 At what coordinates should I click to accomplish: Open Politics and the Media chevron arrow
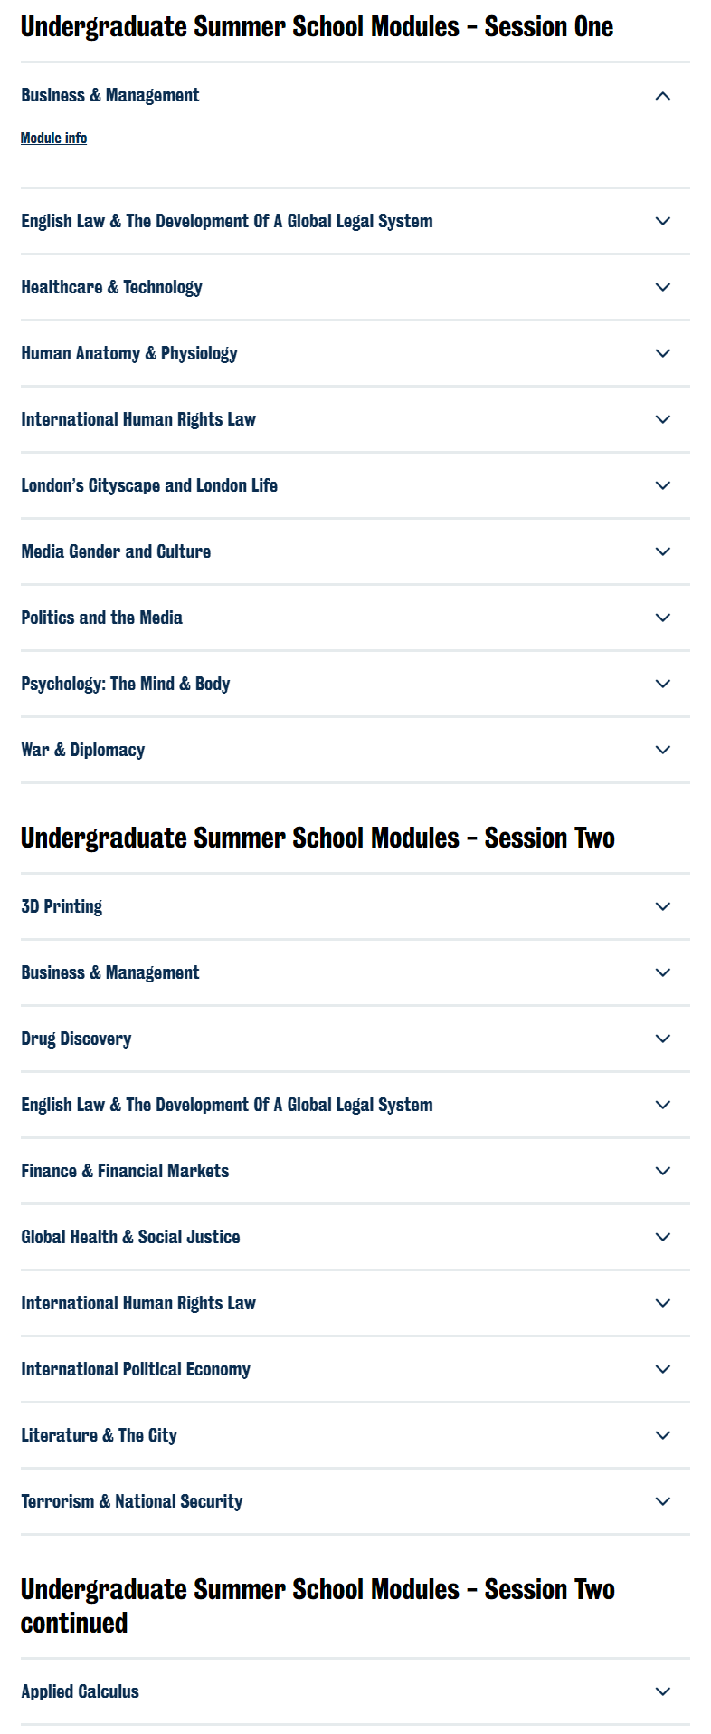click(x=662, y=618)
